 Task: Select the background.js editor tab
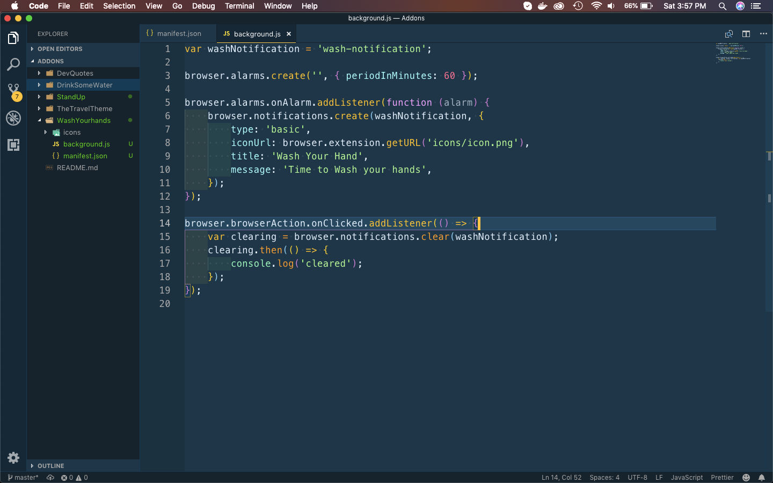click(x=257, y=34)
